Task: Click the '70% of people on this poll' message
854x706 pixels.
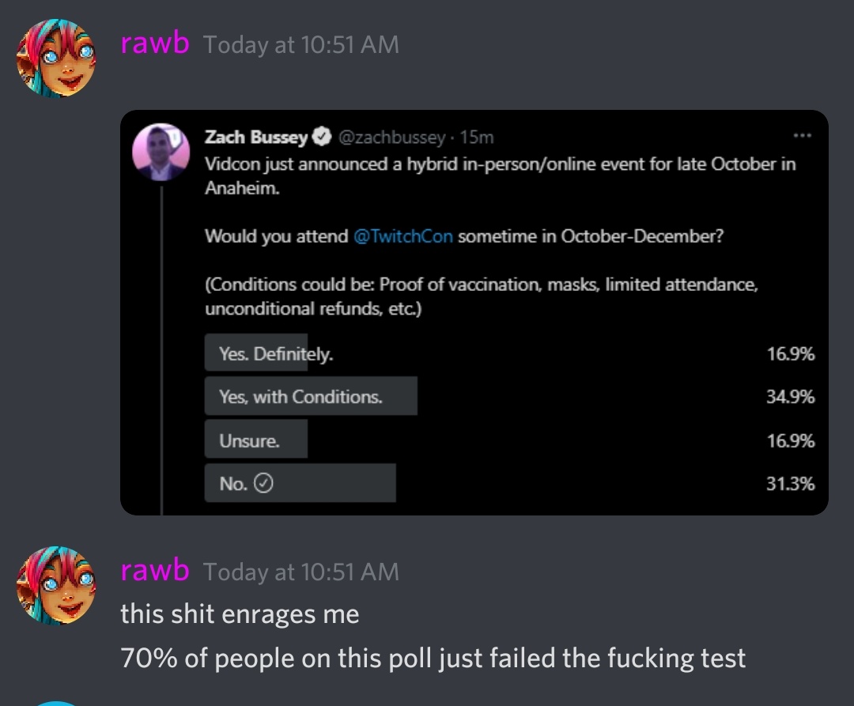Action: [x=433, y=658]
